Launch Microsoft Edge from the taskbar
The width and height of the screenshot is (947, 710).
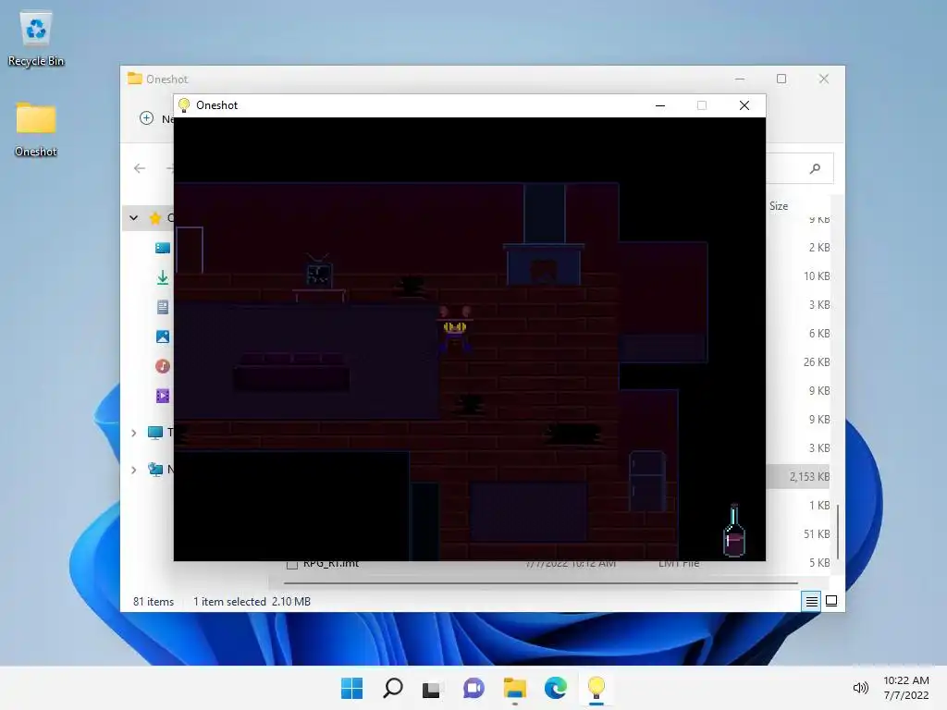pos(556,688)
